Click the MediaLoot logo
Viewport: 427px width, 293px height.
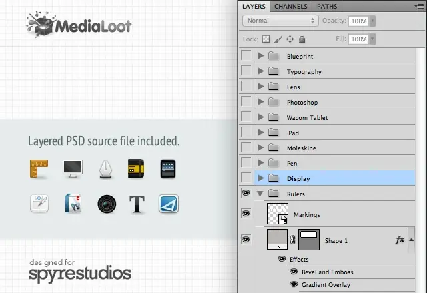pos(79,25)
